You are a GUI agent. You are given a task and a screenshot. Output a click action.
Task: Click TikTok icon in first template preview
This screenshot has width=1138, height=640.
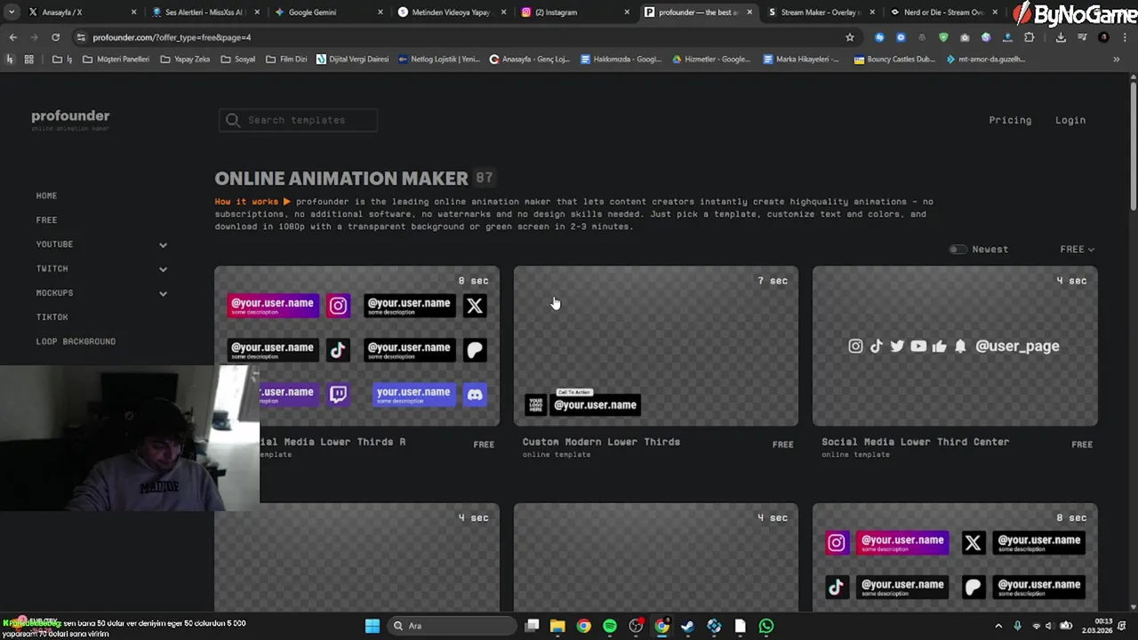(x=338, y=350)
